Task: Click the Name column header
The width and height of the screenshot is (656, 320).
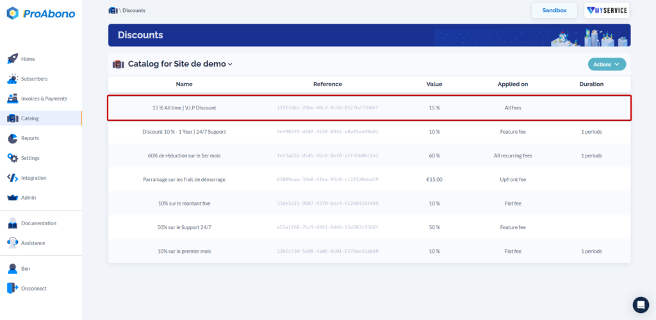Action: pyautogui.click(x=184, y=84)
